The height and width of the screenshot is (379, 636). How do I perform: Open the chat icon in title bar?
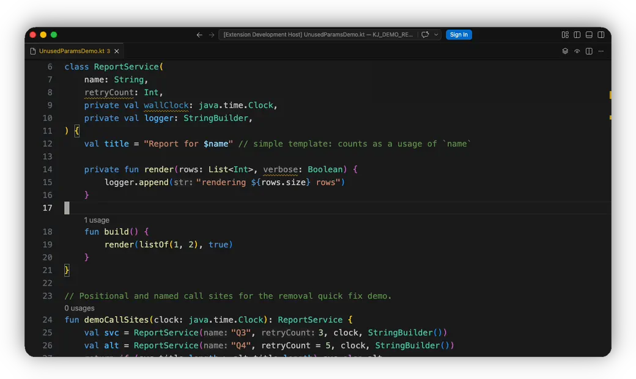coord(425,34)
